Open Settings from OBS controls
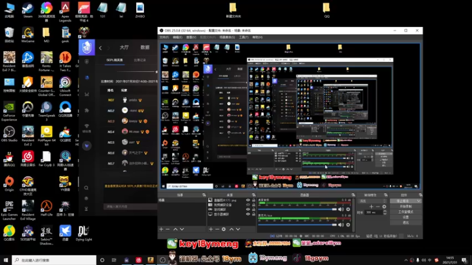 pos(405,217)
